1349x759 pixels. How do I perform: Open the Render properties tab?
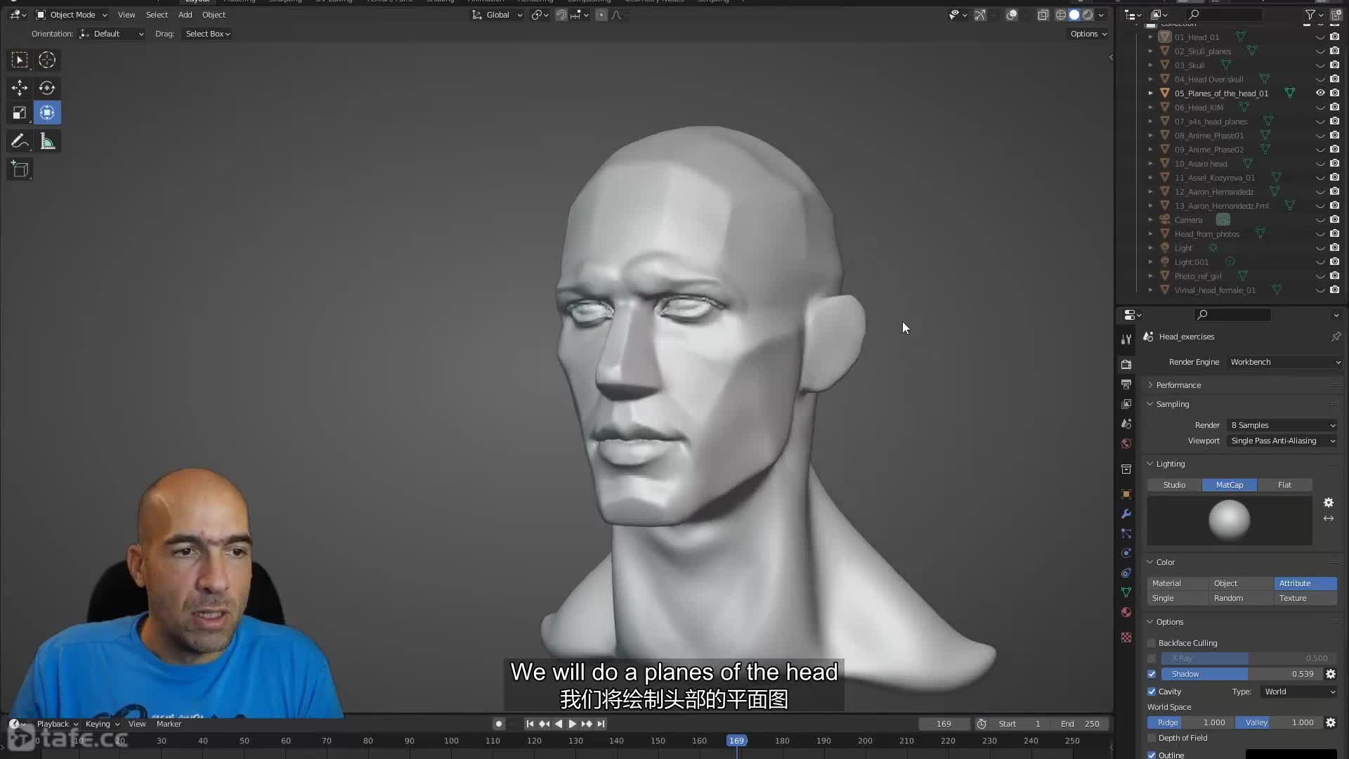tap(1126, 364)
